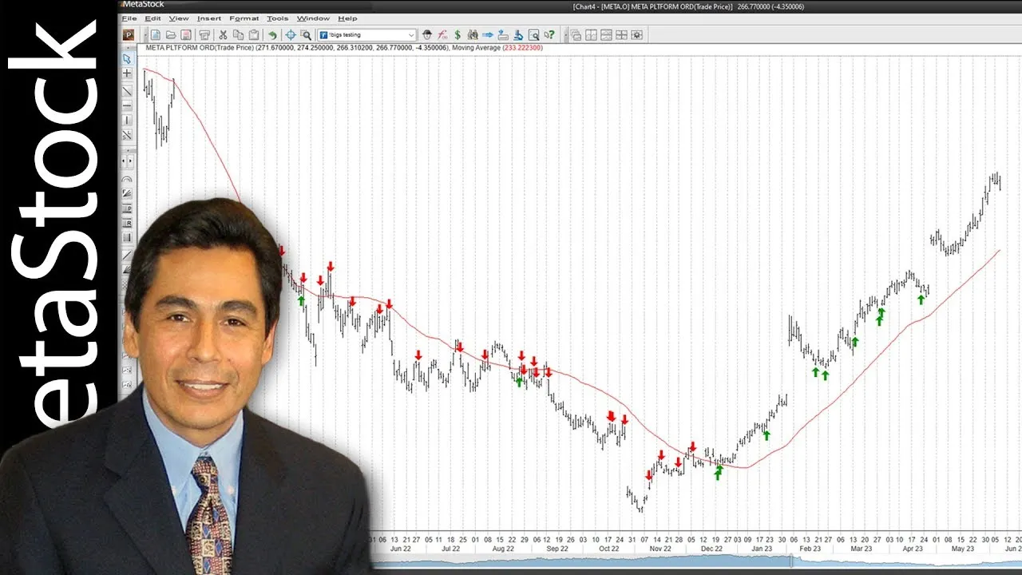Click the P lines drawing tool
1022x575 pixels.
(x=127, y=208)
